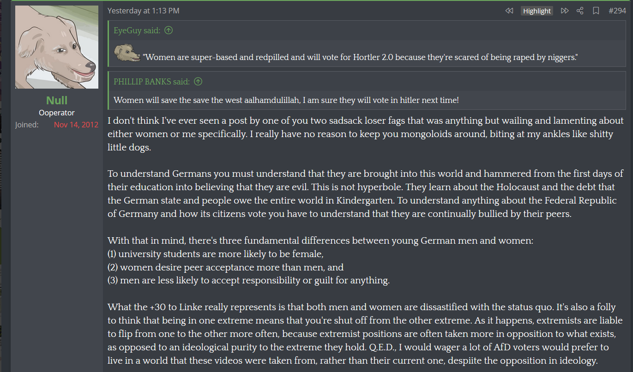Image resolution: width=633 pixels, height=372 pixels.
Task: Click the 'Joined:' label under Null
Action: tap(27, 125)
